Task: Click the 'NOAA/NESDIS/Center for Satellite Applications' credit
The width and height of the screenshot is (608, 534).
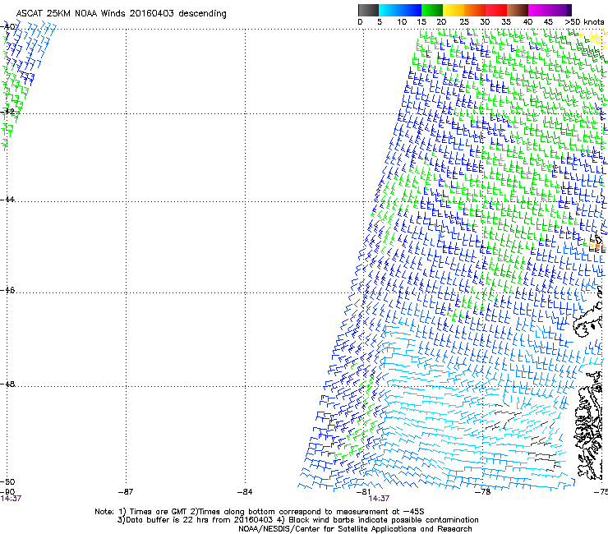Action: (x=355, y=529)
